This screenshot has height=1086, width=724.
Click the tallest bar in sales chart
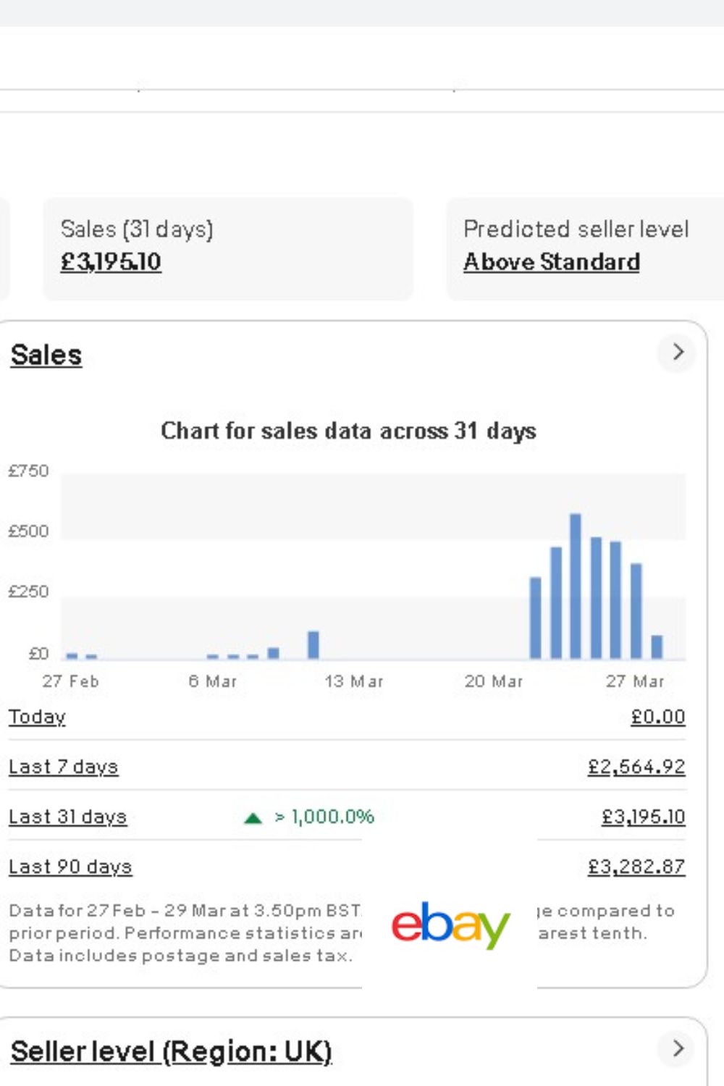click(x=576, y=586)
